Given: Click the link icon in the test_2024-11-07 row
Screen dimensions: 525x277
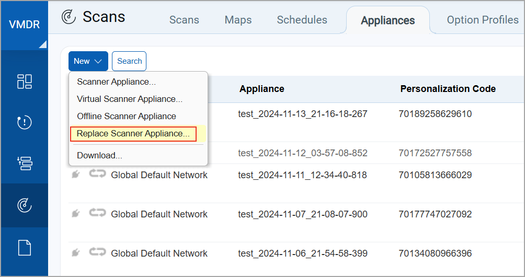Looking at the screenshot, I should 97,214.
